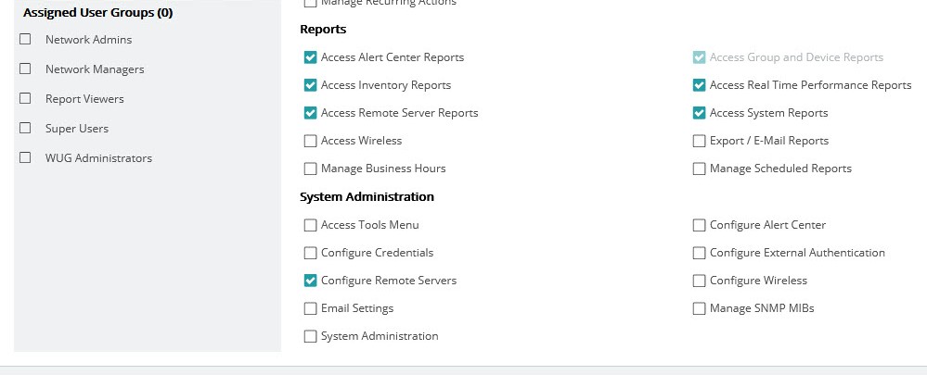Enable the Access Wireless permission
The height and width of the screenshot is (375, 927).
[x=310, y=141]
